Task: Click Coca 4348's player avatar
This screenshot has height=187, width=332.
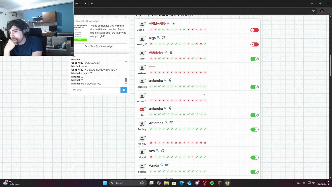Action: [142, 25]
